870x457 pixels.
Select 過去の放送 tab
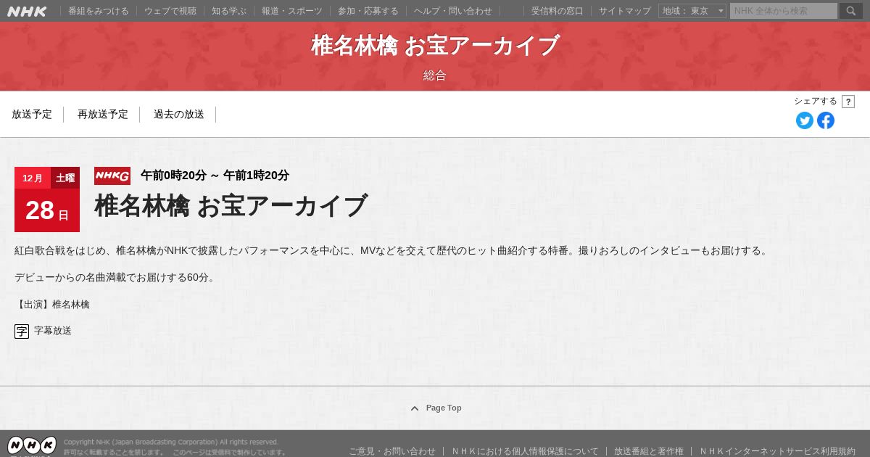point(179,114)
